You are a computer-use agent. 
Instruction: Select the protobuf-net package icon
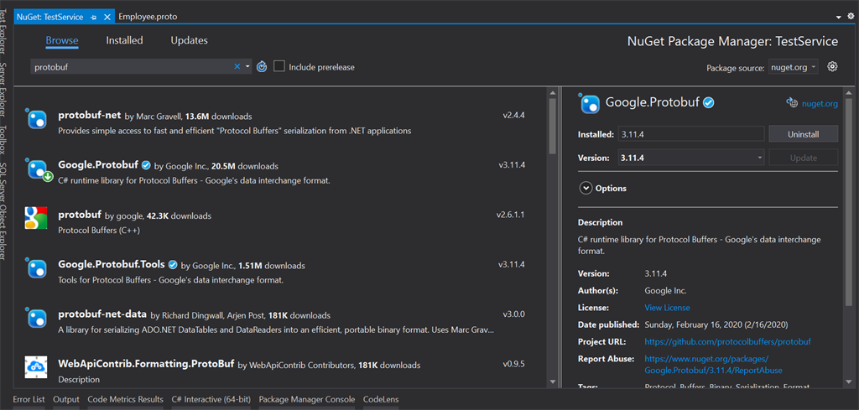coord(36,119)
